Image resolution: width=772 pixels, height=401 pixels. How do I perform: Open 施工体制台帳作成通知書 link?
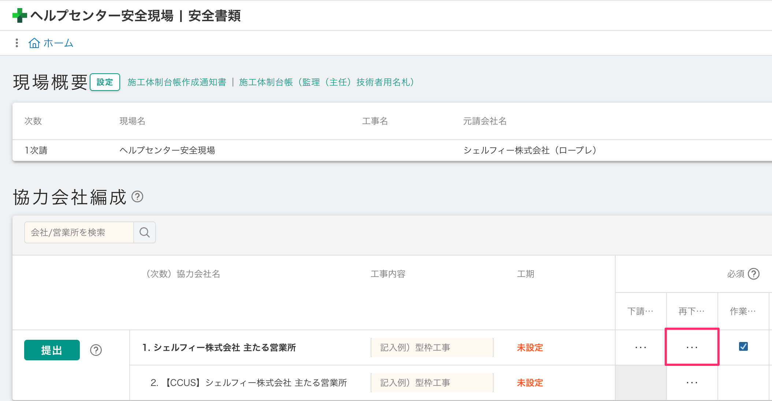[x=177, y=82]
